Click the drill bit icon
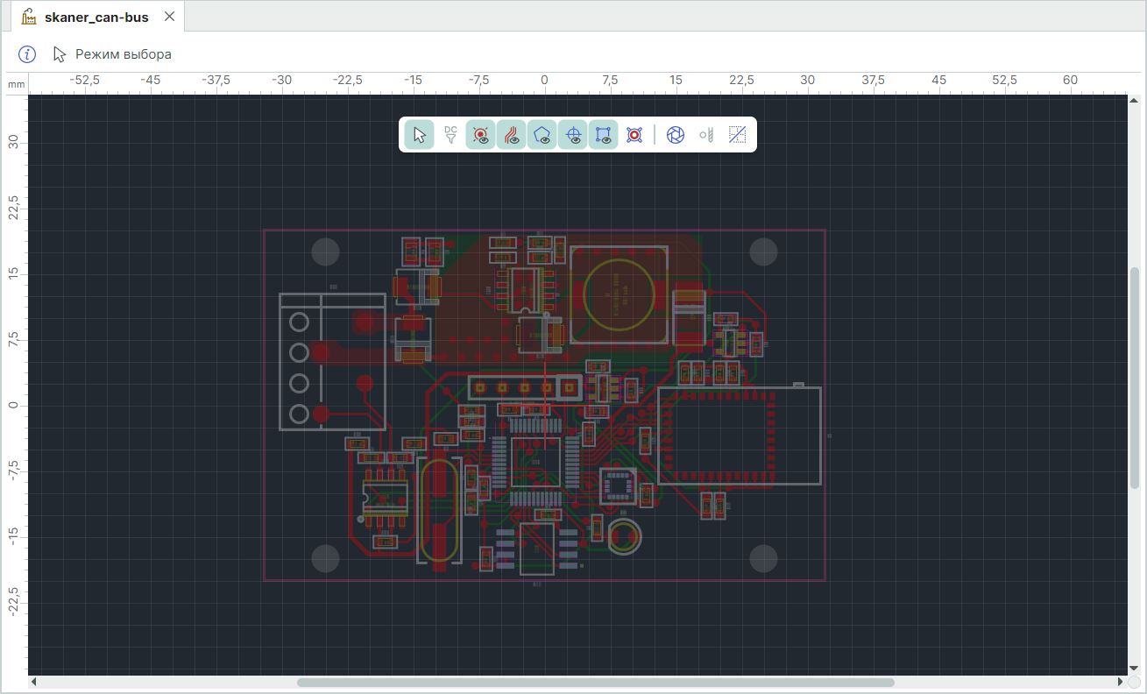 click(x=706, y=135)
